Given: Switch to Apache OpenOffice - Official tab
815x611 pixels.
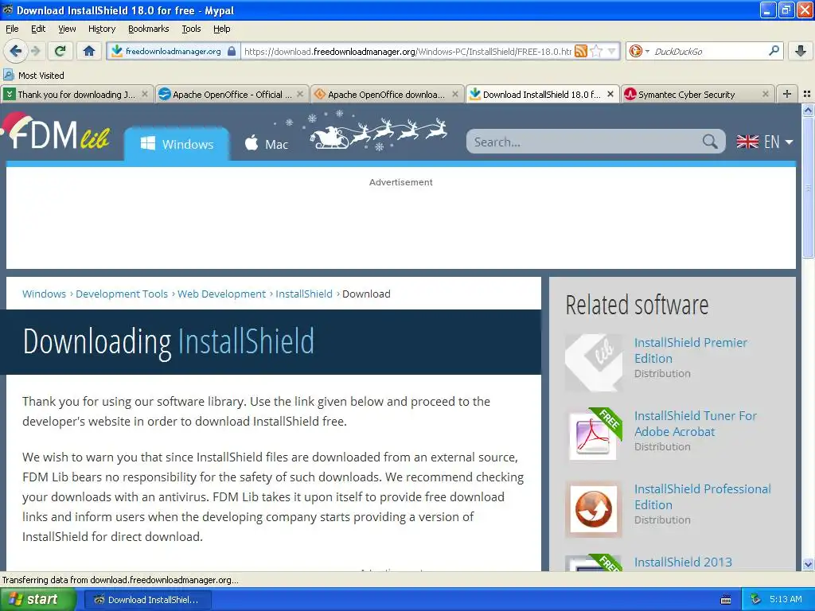Looking at the screenshot, I should 232,94.
